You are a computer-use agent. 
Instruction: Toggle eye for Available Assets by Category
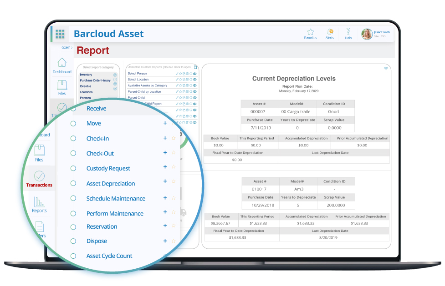194,85
